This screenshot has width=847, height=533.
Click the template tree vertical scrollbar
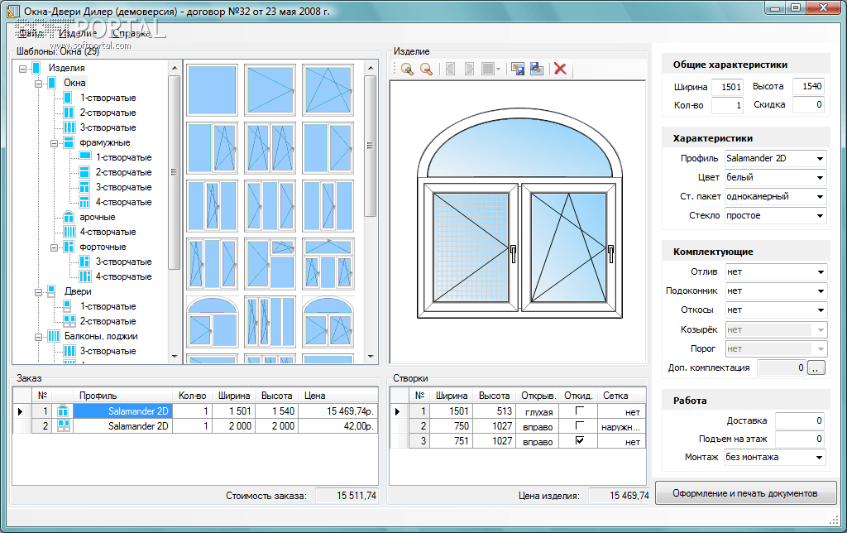tap(174, 172)
